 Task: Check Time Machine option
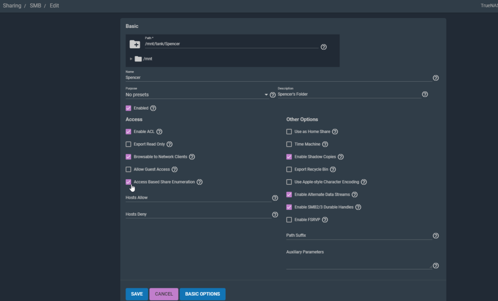[x=289, y=144]
